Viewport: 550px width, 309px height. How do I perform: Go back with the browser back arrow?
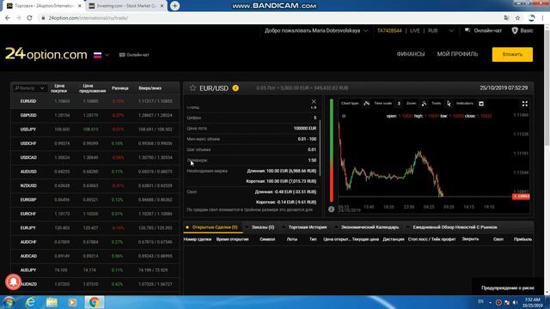(8, 18)
